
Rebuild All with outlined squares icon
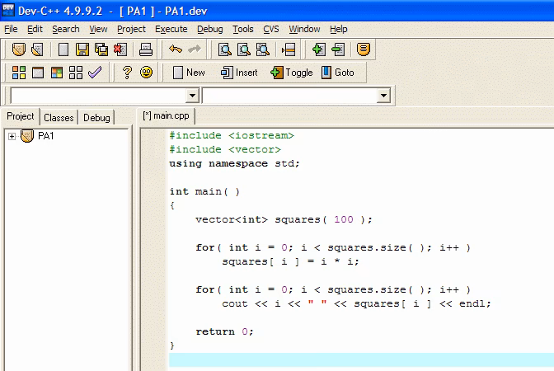point(76,73)
